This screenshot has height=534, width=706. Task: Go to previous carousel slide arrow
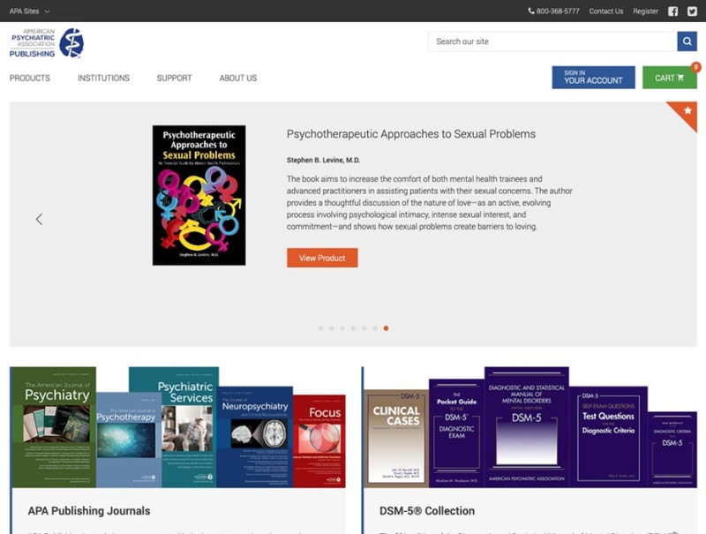tap(39, 219)
